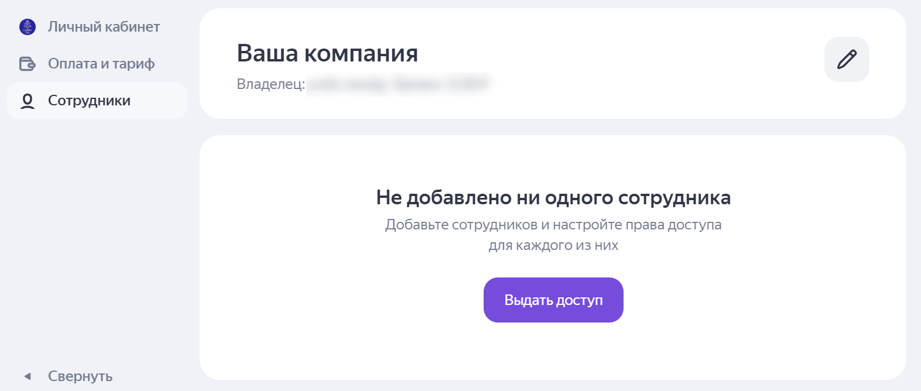Click the text line для каждого из них

tap(553, 245)
